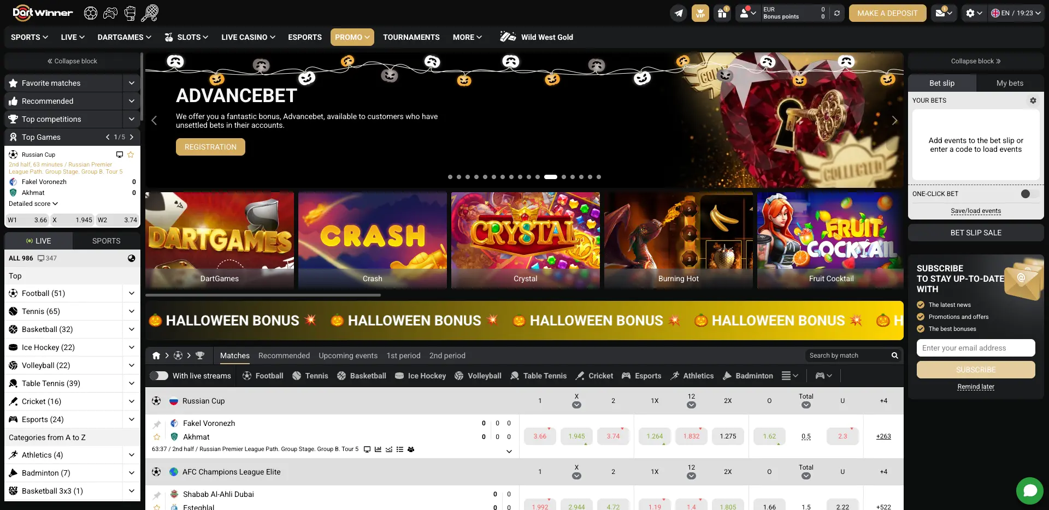Open the gift box bonuses icon

722,13
